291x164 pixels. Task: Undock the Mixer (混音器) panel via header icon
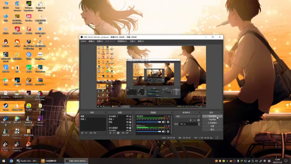172,113
